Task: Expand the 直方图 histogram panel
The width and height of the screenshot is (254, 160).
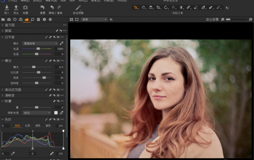Action: [2, 25]
